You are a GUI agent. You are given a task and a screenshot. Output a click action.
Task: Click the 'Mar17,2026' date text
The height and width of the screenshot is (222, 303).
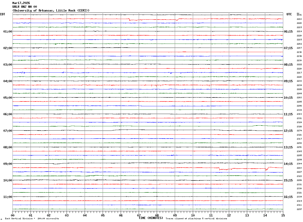coord(21,3)
